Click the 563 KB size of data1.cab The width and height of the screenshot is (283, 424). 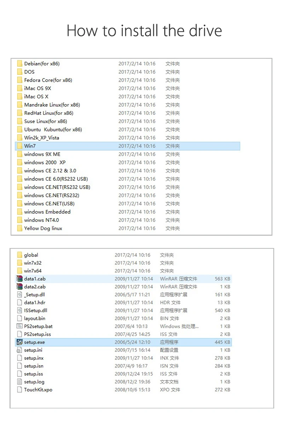[x=223, y=279]
